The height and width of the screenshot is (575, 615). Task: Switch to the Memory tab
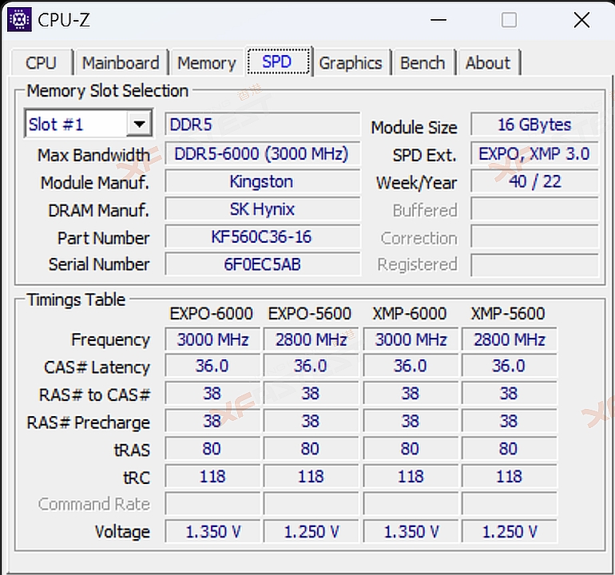coord(207,63)
